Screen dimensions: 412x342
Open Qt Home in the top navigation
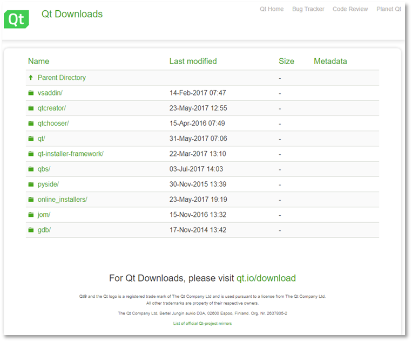click(272, 9)
